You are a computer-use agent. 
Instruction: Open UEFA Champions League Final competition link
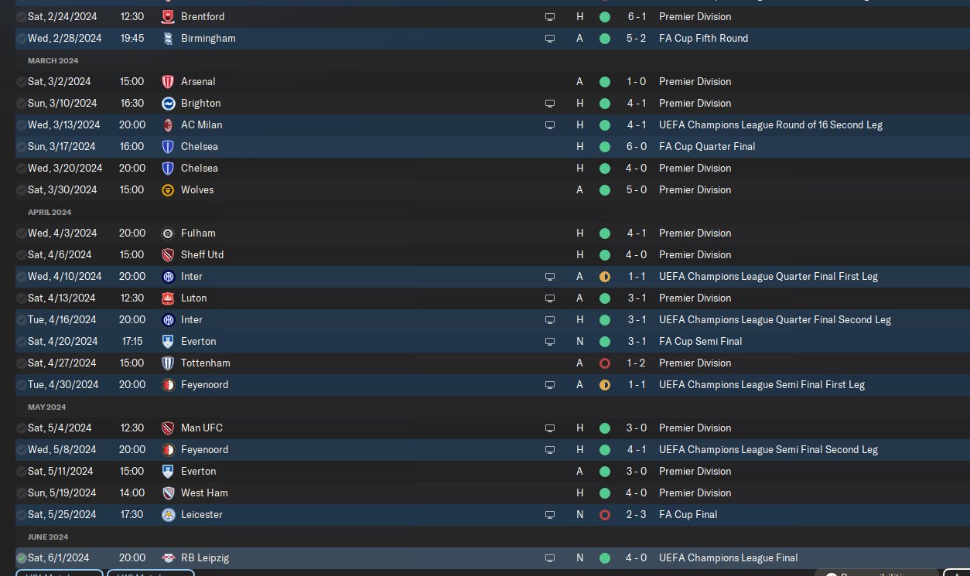(728, 557)
